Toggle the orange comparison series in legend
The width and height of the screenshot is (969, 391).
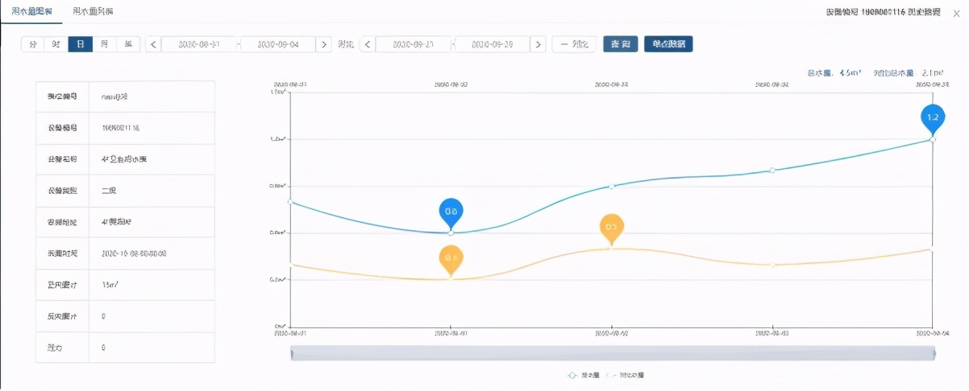(x=627, y=375)
